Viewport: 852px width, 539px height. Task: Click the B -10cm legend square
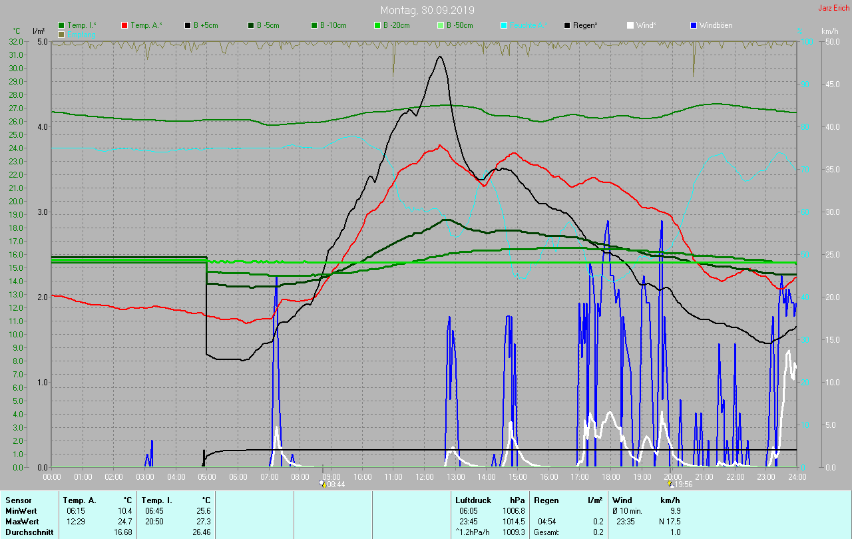point(315,25)
